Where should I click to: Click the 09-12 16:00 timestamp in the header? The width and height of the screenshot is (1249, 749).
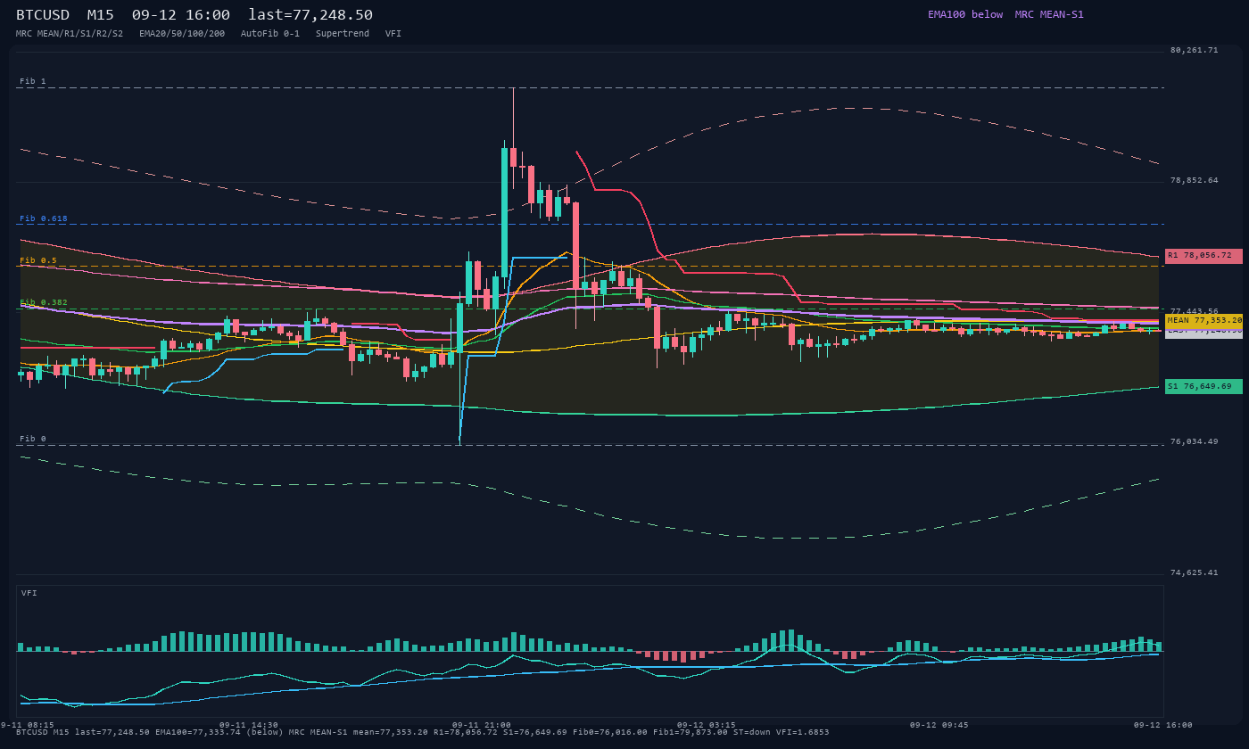(180, 15)
